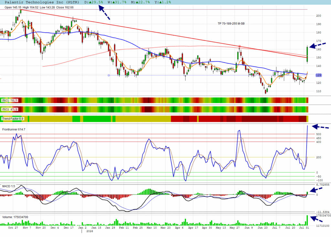The image size is (331, 237).
Task: Click the MACD 1.5 label
Action: coord(9,186)
